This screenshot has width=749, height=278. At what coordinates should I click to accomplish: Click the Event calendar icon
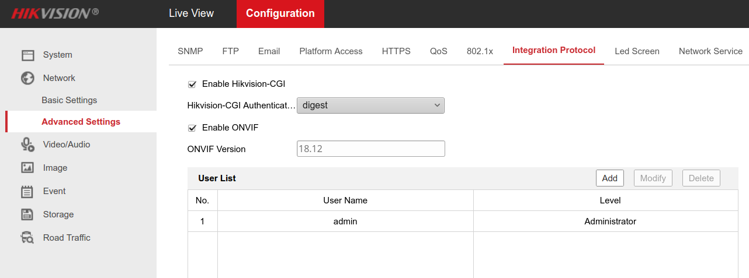pyautogui.click(x=28, y=191)
